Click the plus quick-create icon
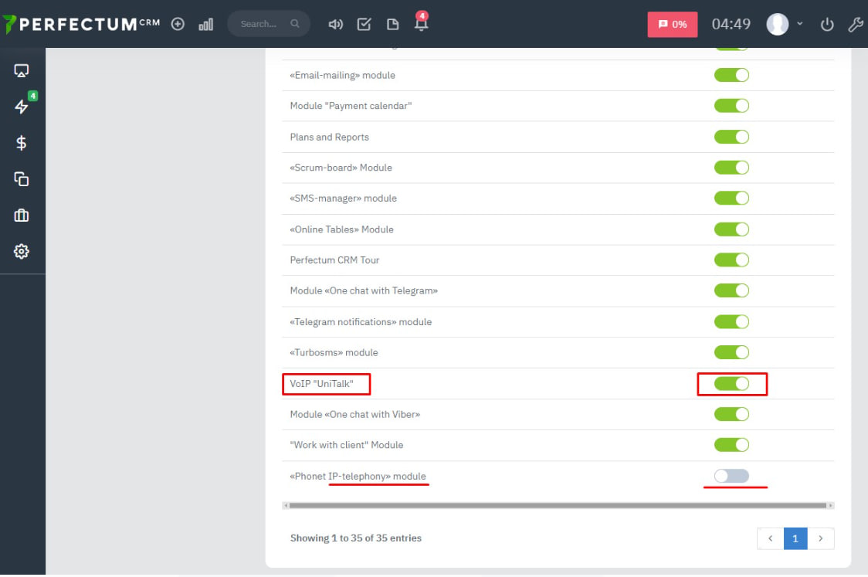The height and width of the screenshot is (577, 868). [178, 24]
